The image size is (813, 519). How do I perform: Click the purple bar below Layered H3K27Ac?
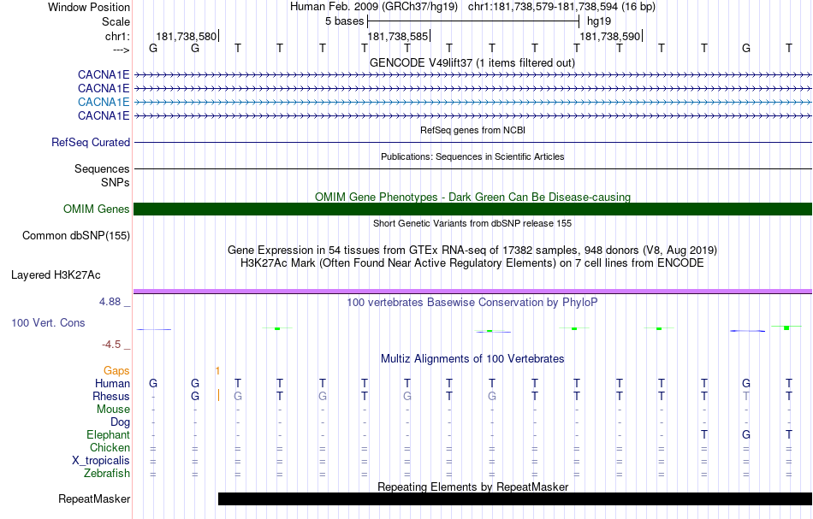click(x=472, y=291)
